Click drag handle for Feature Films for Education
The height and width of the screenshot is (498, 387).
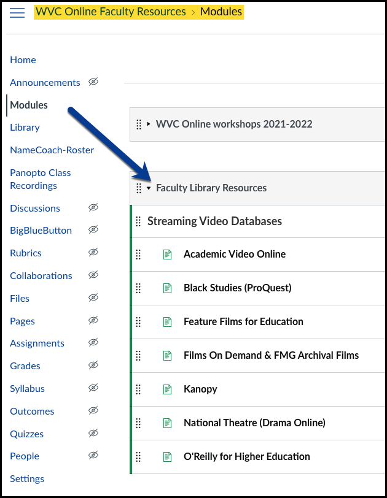(138, 322)
